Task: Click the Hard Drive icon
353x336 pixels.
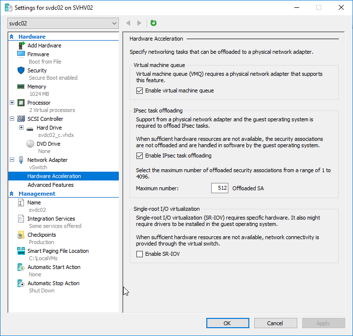Action: click(x=30, y=129)
